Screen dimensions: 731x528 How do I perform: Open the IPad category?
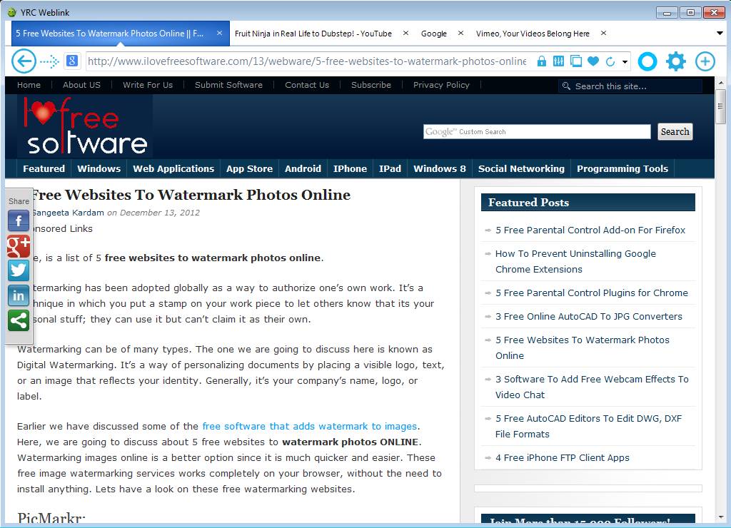point(390,168)
